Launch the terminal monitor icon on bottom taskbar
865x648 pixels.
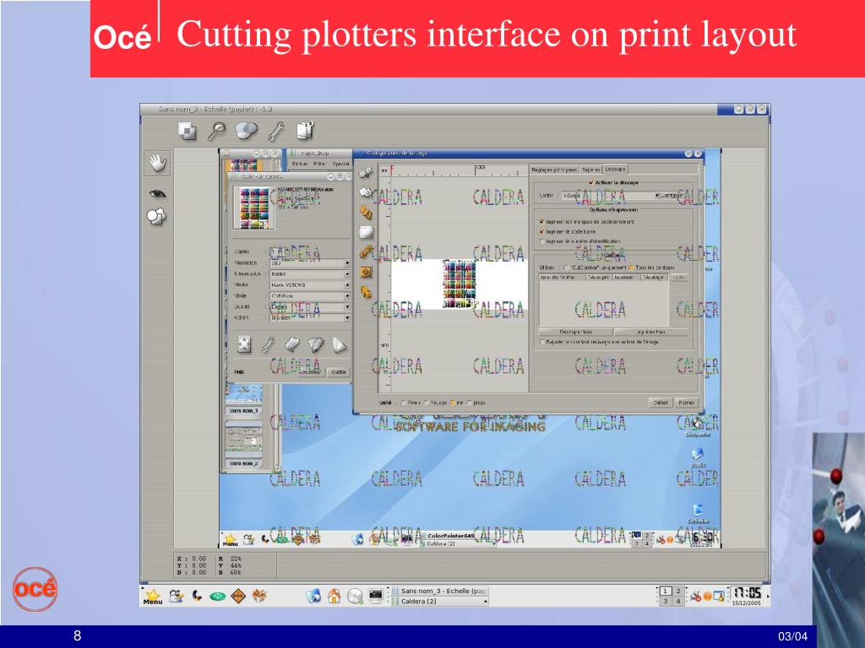point(376,597)
